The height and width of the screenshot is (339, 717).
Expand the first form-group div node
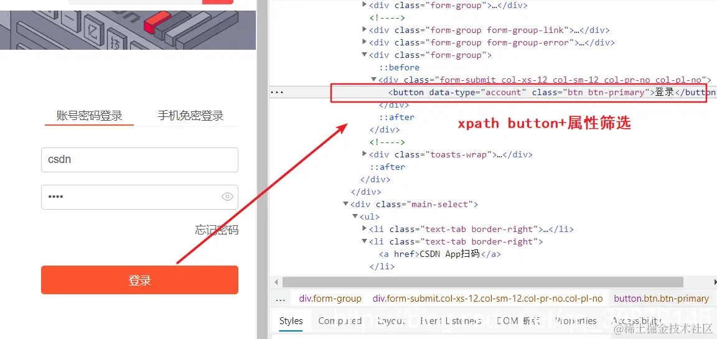[x=365, y=5]
